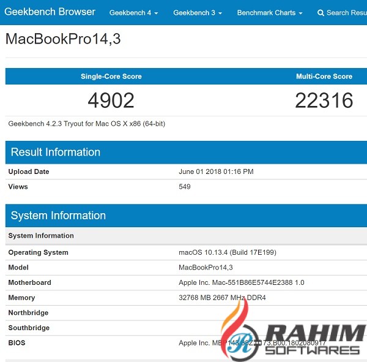The image size is (367, 362).
Task: Select the 32768 MB 2667 MHz DDR4 value
Action: (223, 298)
